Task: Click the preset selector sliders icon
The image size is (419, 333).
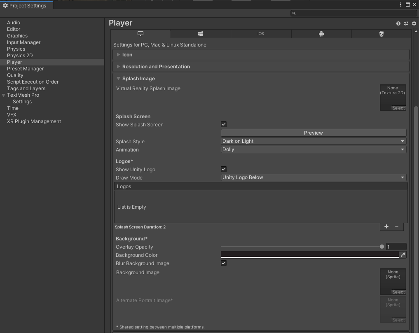Action: [x=406, y=23]
